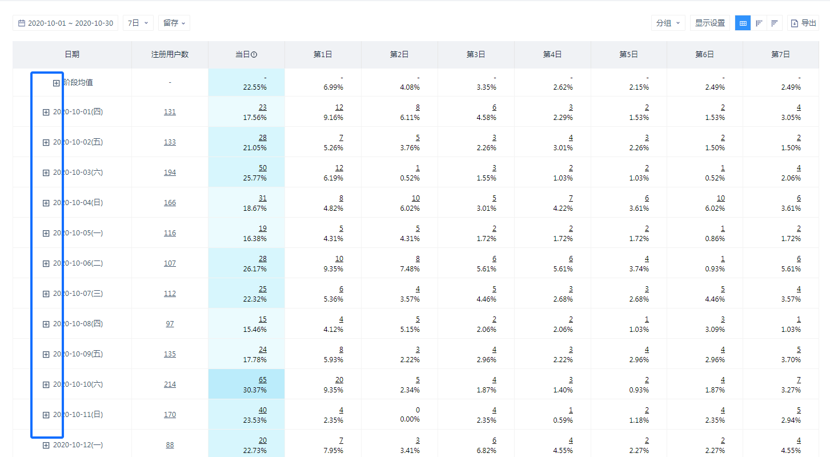Click plus icon for 2020-10-12(一) row

46,445
